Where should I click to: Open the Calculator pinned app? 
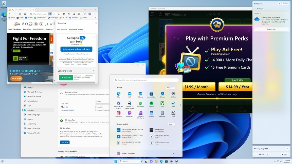[x=162, y=114]
